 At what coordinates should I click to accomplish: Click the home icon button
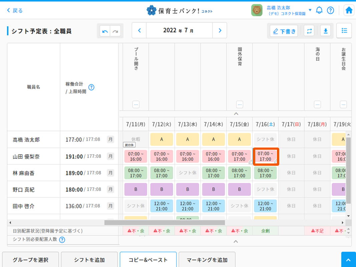pyautogui.click(x=349, y=10)
